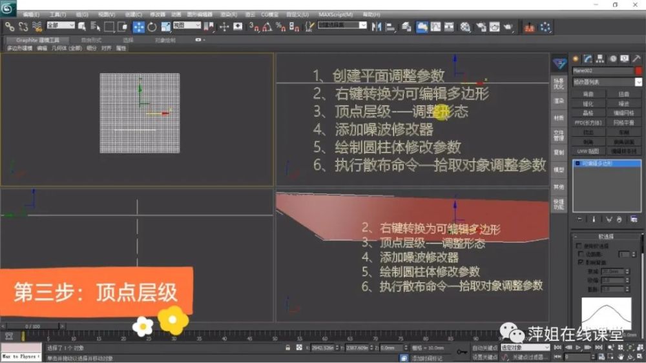Screen dimensions: 646x363
Task: Choose the Bind to Space Warp tool
Action: click(37, 27)
